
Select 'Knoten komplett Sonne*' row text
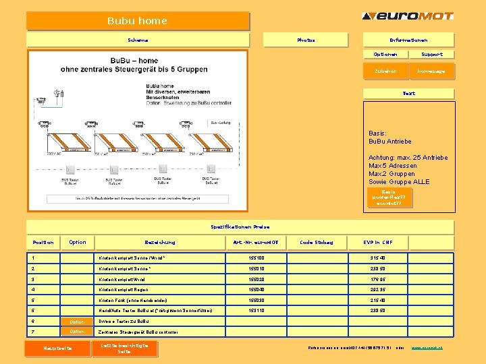point(125,269)
